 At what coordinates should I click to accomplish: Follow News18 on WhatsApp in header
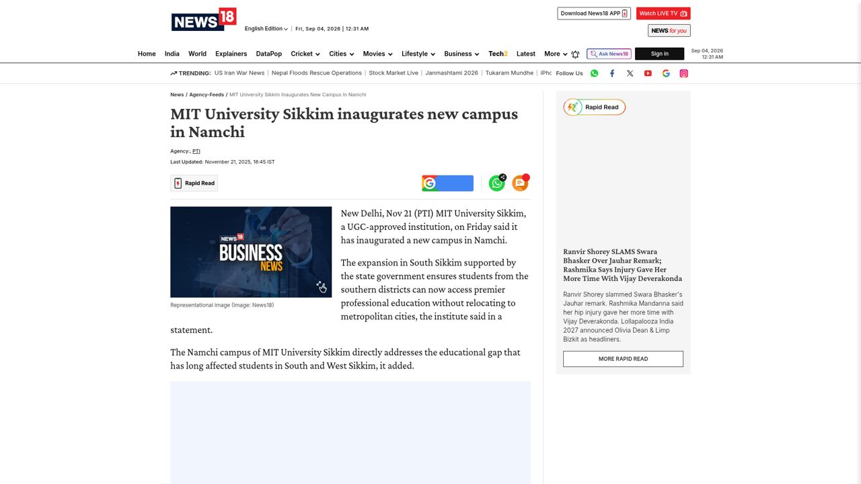[594, 73]
